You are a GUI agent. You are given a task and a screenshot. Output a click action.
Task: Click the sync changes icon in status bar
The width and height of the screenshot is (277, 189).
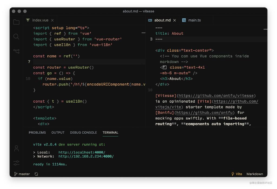36,174
